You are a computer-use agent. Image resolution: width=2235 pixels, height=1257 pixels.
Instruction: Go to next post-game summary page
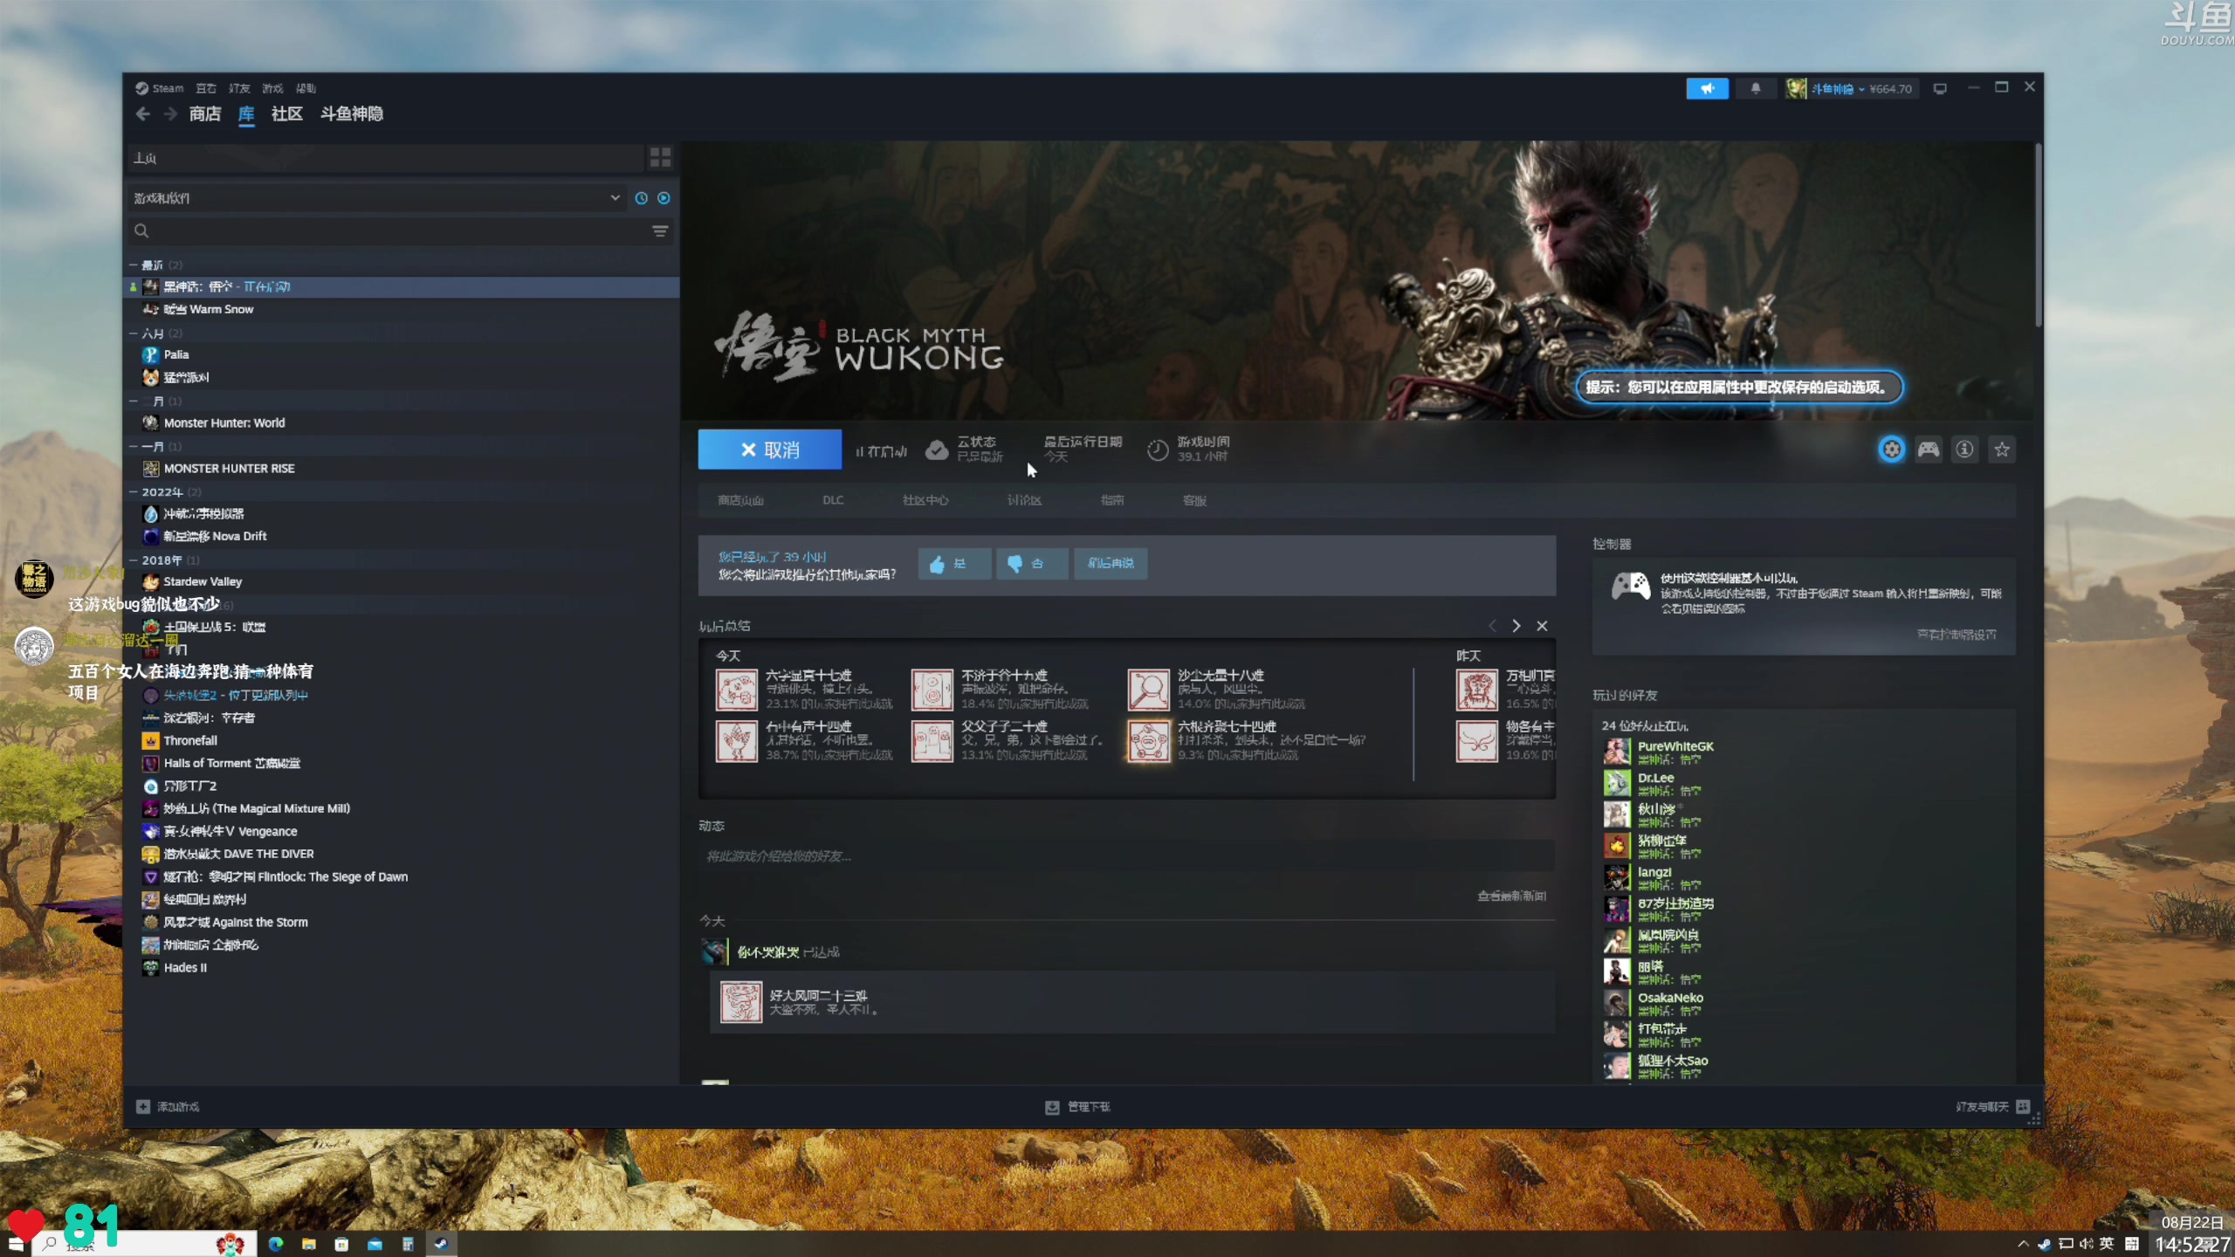click(1516, 626)
